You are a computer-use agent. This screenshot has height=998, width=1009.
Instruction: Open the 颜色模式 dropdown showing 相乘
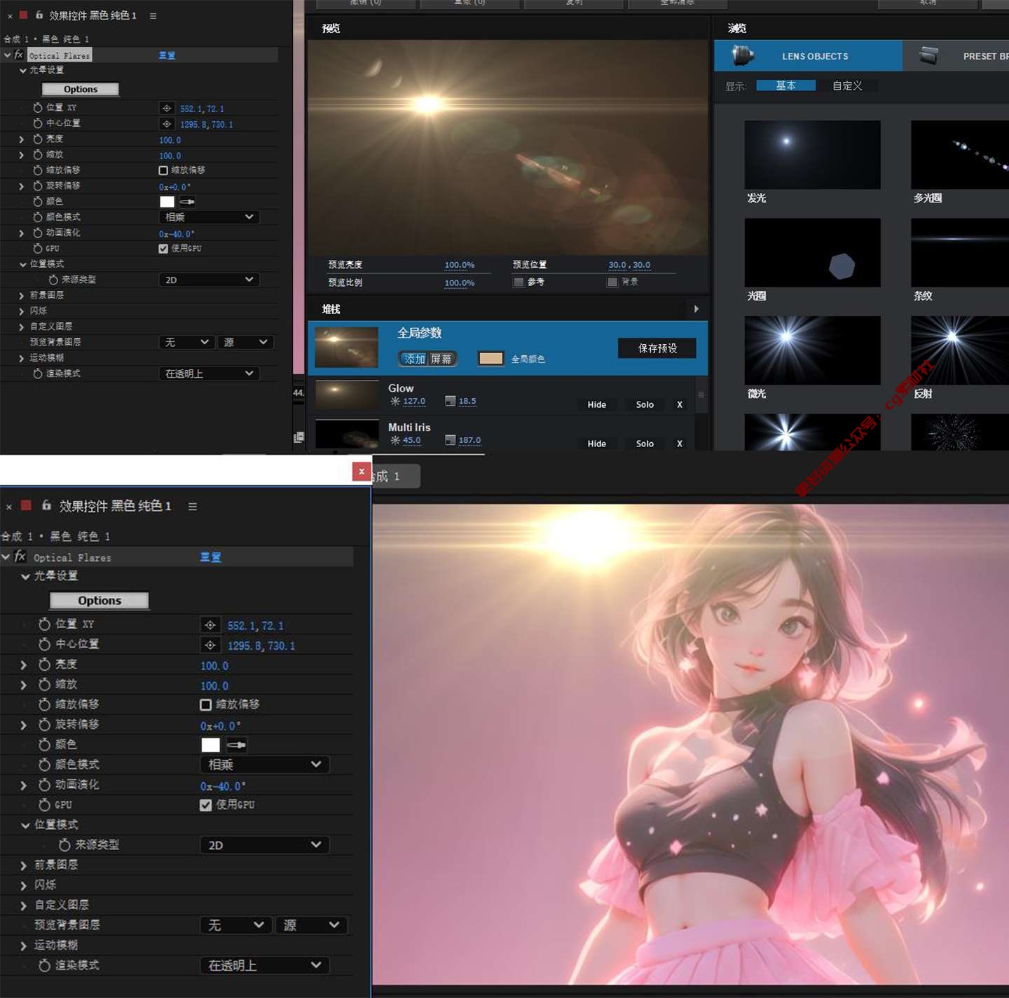pos(264,765)
